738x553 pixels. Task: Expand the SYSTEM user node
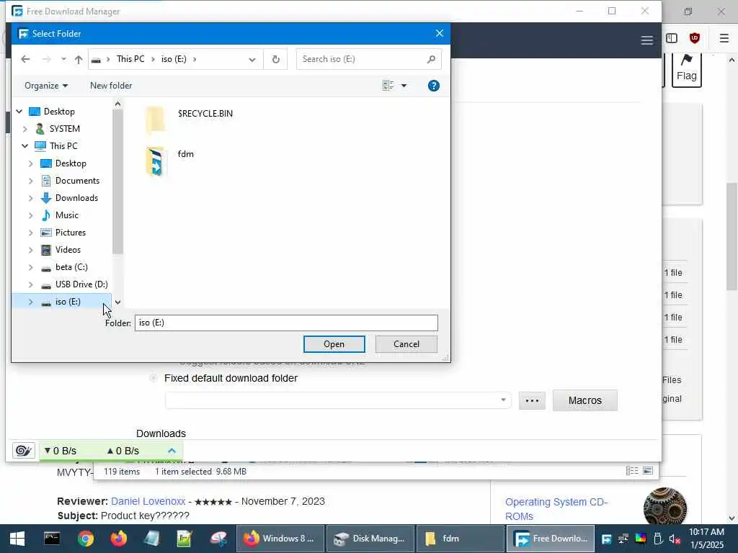25,129
